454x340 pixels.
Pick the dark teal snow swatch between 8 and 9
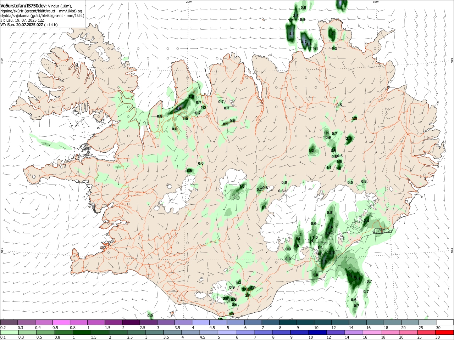[288, 322]
